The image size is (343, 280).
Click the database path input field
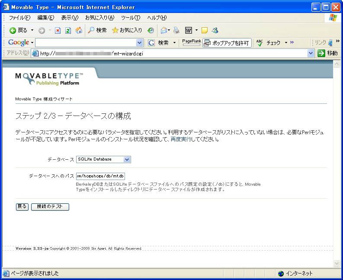pyautogui.click(x=100, y=176)
